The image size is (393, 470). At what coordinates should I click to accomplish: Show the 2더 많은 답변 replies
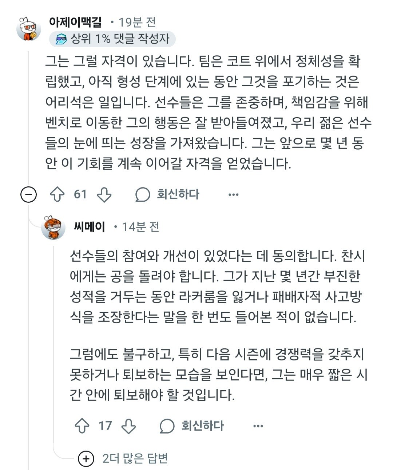pyautogui.click(x=135, y=459)
